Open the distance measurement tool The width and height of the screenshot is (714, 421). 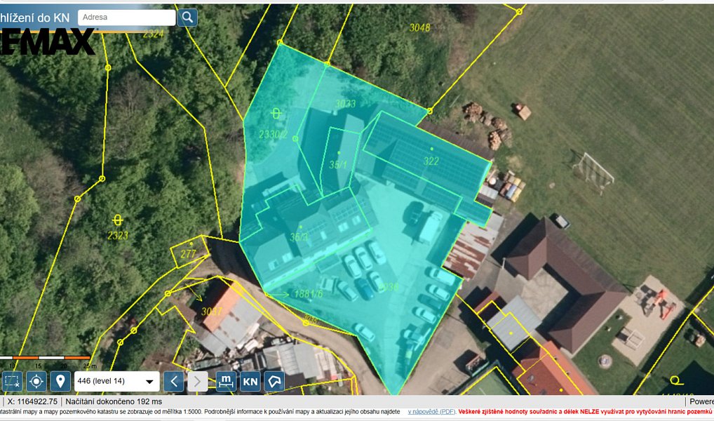(x=226, y=382)
